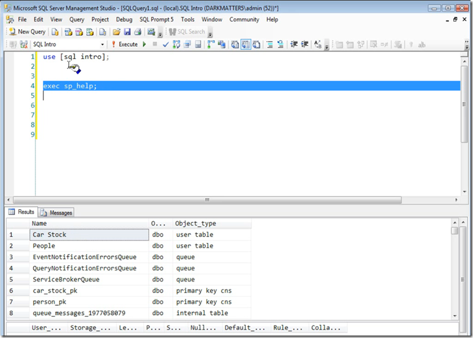
Task: Click the Name column header
Action: 89,224
